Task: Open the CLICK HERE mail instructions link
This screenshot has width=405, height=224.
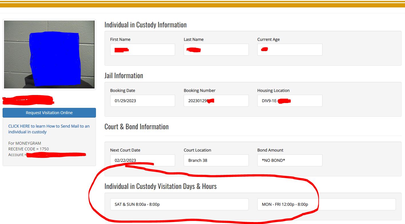Action: point(49,129)
